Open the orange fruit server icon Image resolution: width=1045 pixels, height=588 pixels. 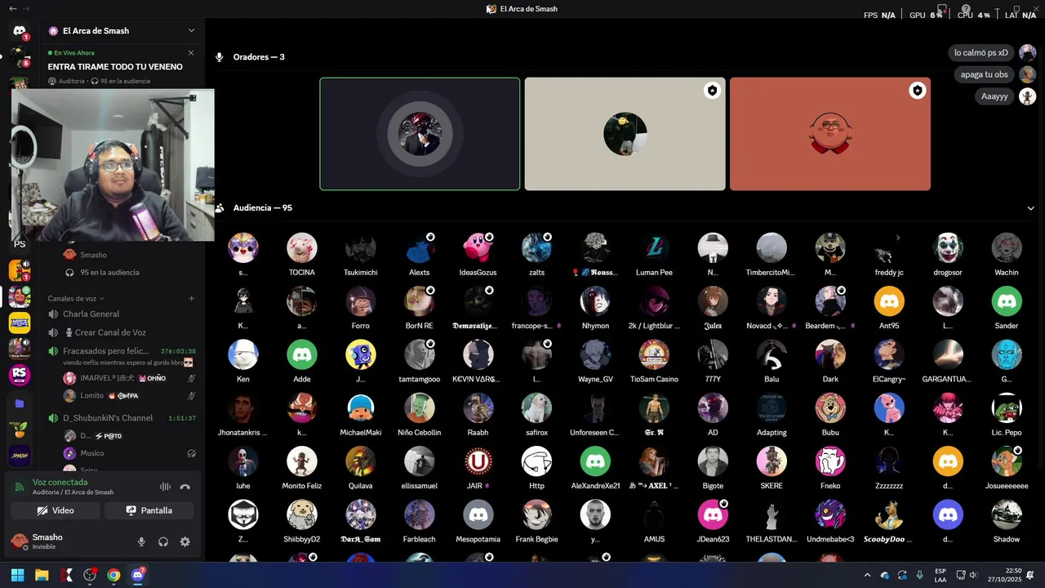[20, 430]
